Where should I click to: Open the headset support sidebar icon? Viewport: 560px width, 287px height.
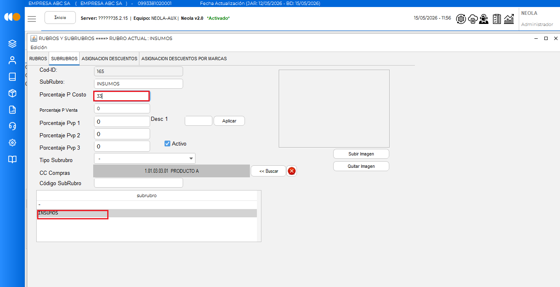pyautogui.click(x=12, y=126)
